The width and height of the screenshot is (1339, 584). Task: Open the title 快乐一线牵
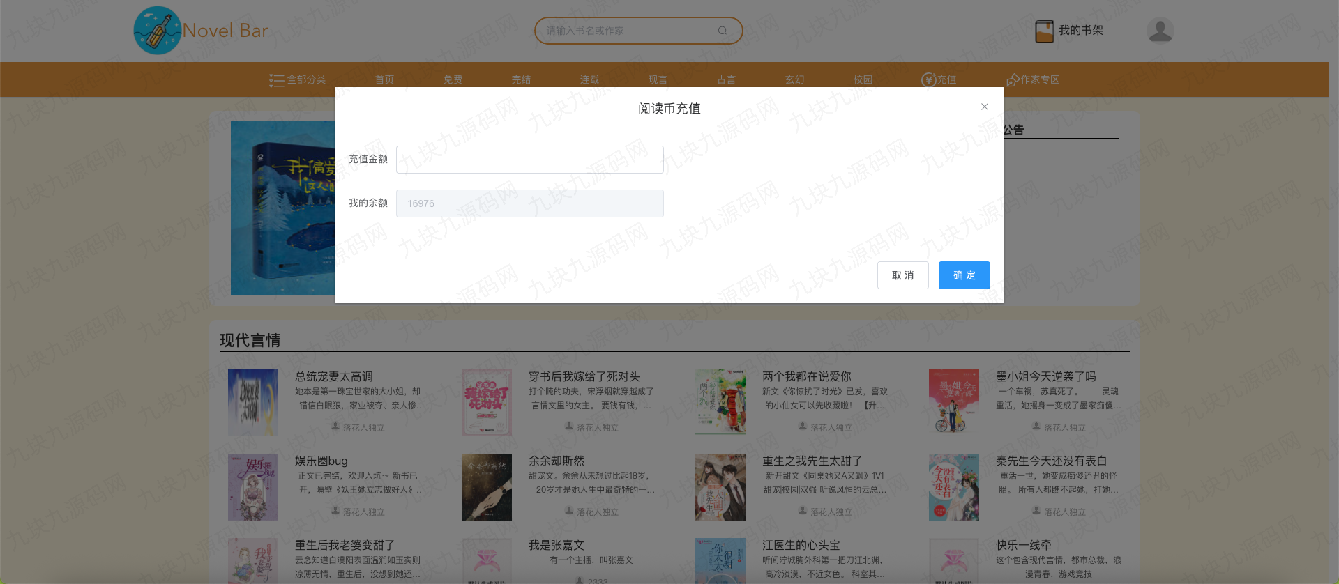click(1024, 546)
